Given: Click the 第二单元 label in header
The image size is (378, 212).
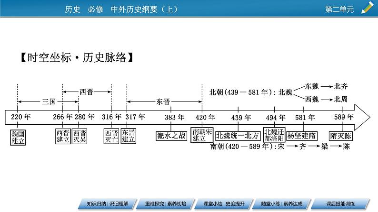Looking at the screenshot, I should tap(339, 9).
